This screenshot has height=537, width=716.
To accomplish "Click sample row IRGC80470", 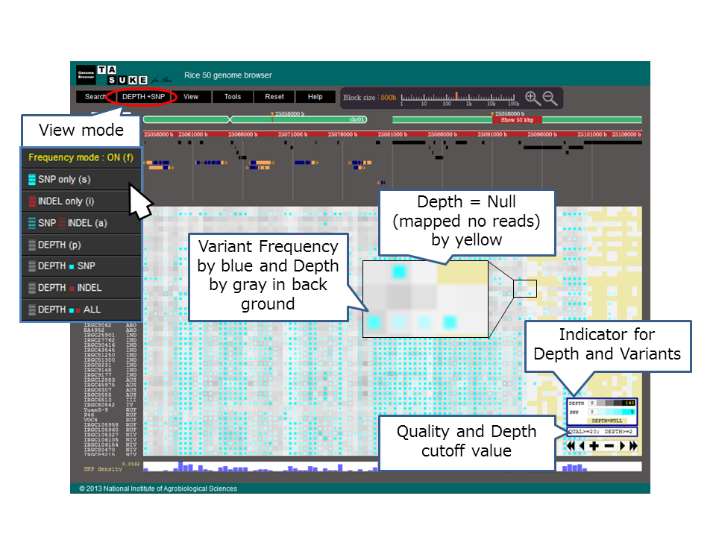I will pyautogui.click(x=110, y=450).
